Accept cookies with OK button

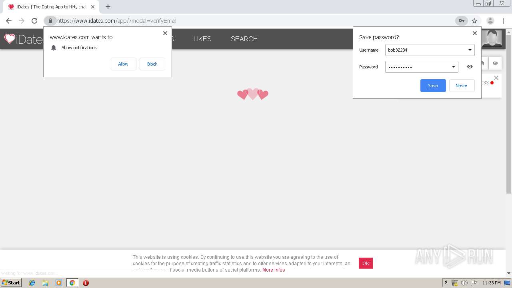pos(366,263)
